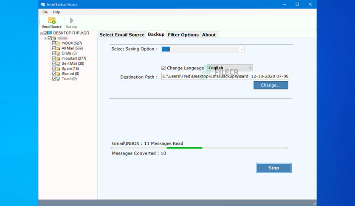355x206 pixels.
Task: Uncheck the Drafts (3) checkbox
Action: [x=54, y=53]
